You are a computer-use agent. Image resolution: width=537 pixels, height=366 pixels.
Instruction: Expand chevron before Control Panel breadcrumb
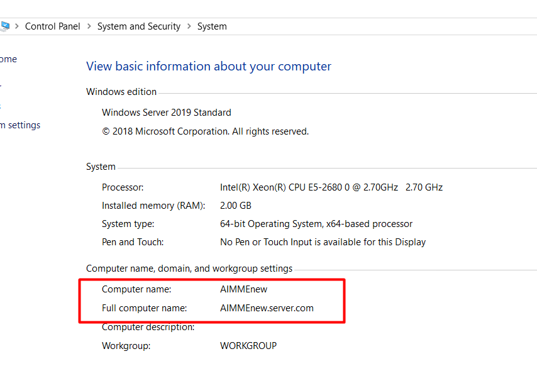point(17,26)
